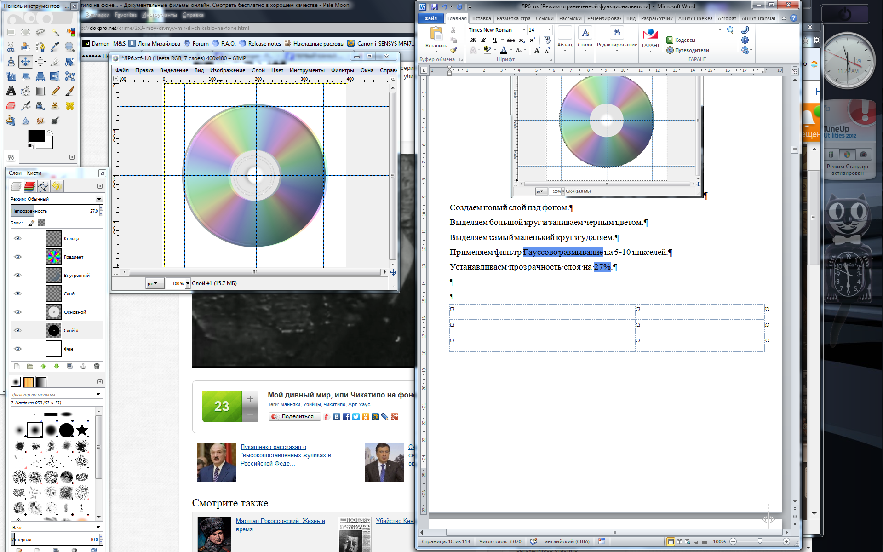Choose the Color Picker eyedropper tool
This screenshot has width=883, height=552.
pyautogui.click(x=55, y=47)
